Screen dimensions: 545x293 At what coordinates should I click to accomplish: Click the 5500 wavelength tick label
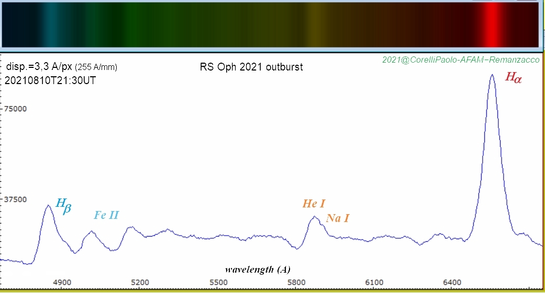pos(218,282)
